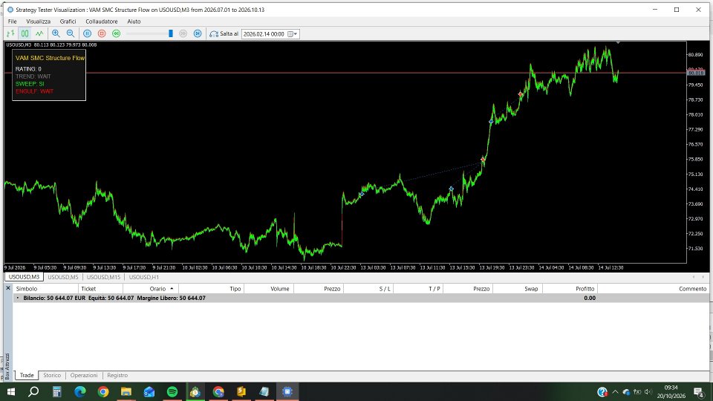Open Microsoft Edge from the taskbar

80,391
